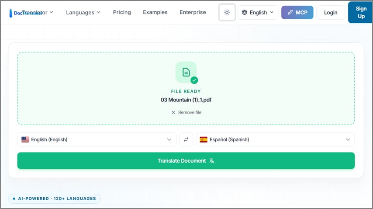The image size is (373, 209).
Task: Swap source and target languages
Action: pos(186,139)
